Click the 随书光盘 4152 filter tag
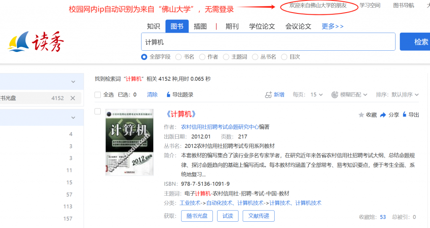 coord(40,98)
